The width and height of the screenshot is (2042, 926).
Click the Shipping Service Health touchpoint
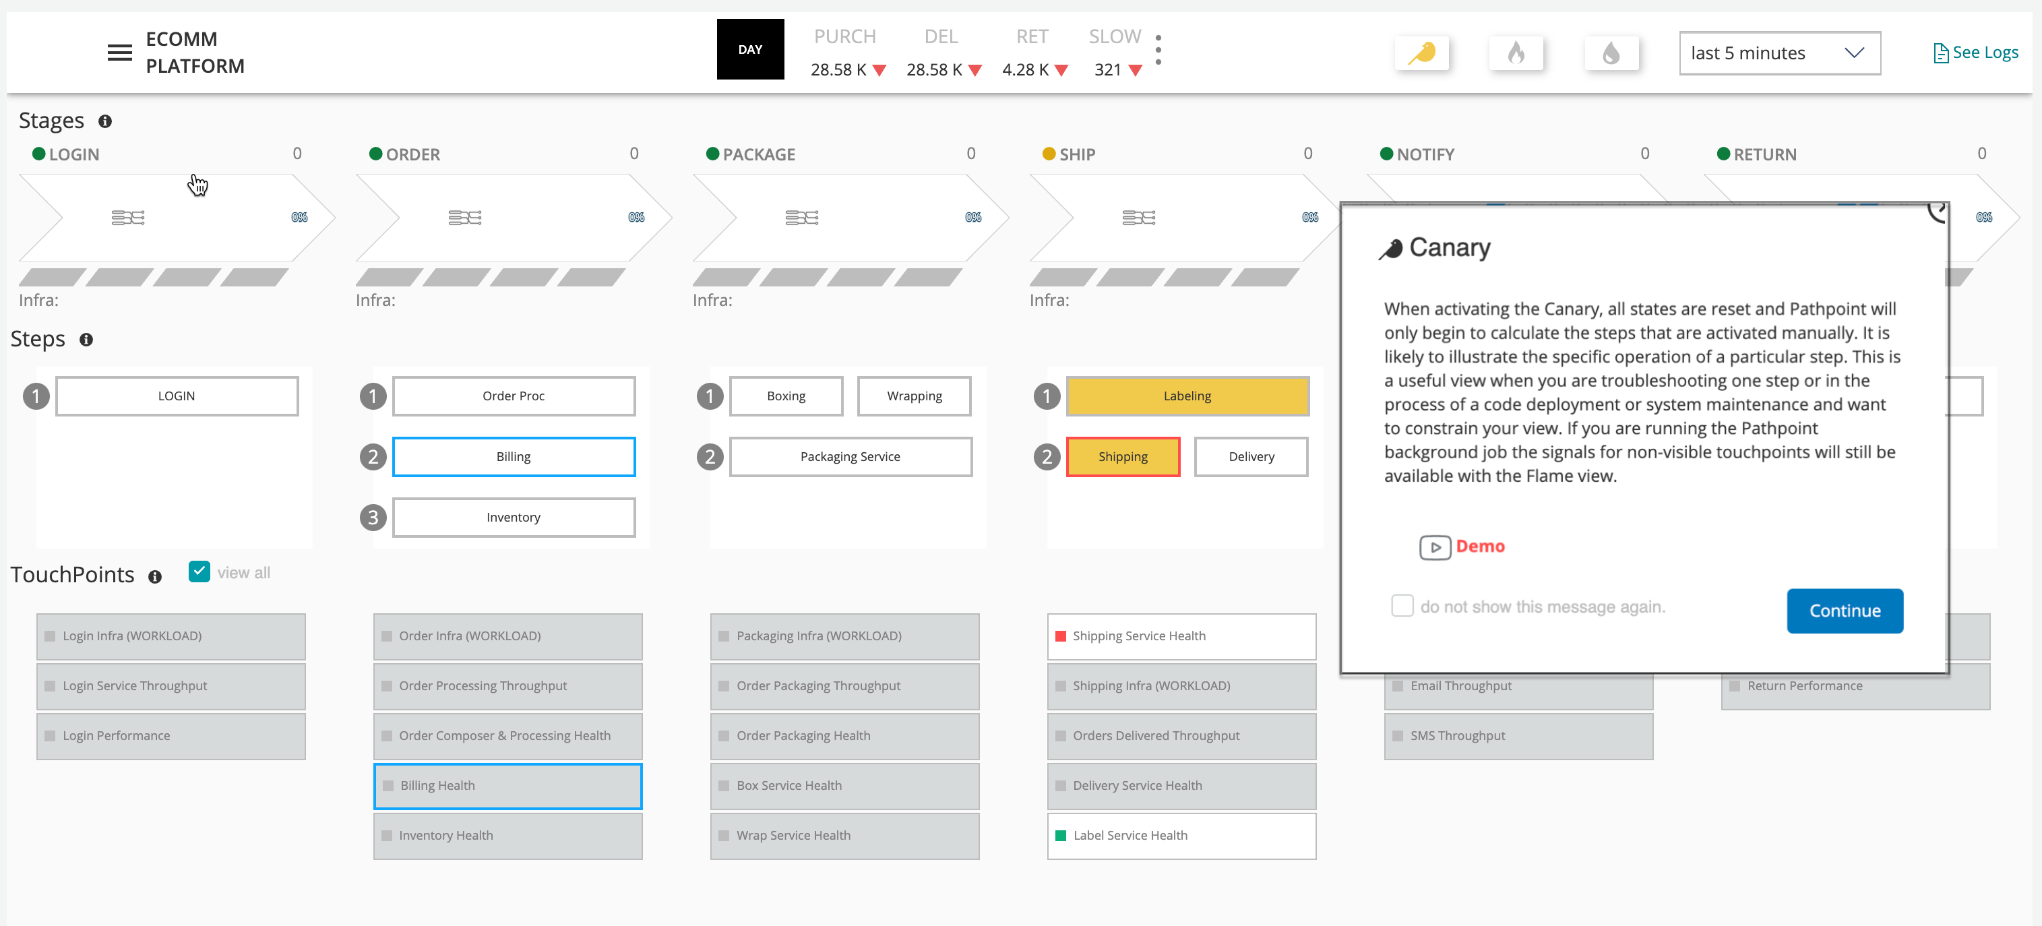pyautogui.click(x=1181, y=636)
